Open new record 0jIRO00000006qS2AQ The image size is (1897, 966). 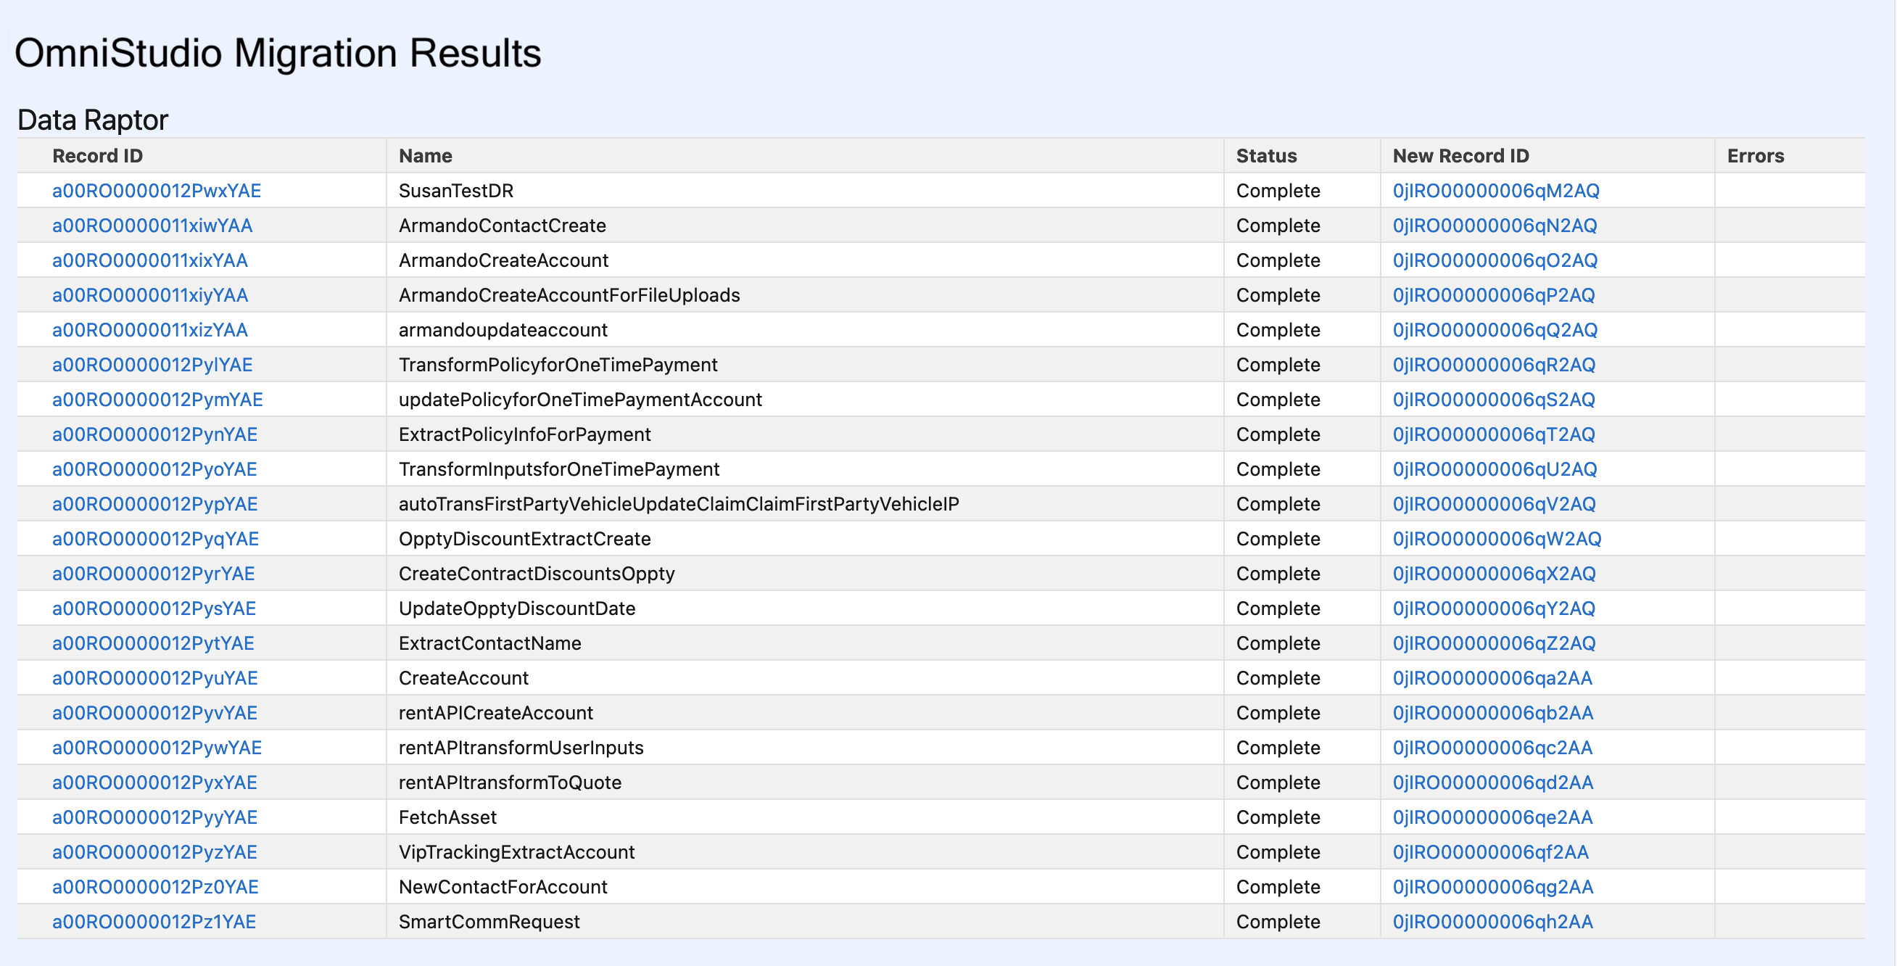[1493, 399]
